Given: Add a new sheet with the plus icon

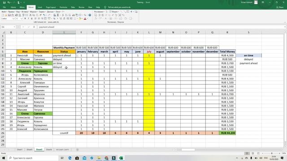Looking at the screenshot, I should 77,150.
